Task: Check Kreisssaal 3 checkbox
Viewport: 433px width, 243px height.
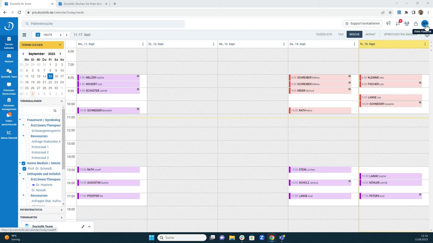Action: pos(28,158)
